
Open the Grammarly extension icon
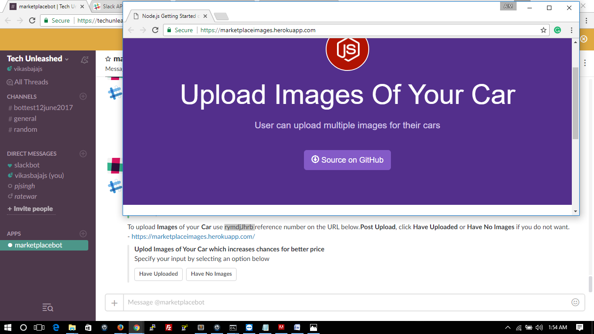coord(557,30)
